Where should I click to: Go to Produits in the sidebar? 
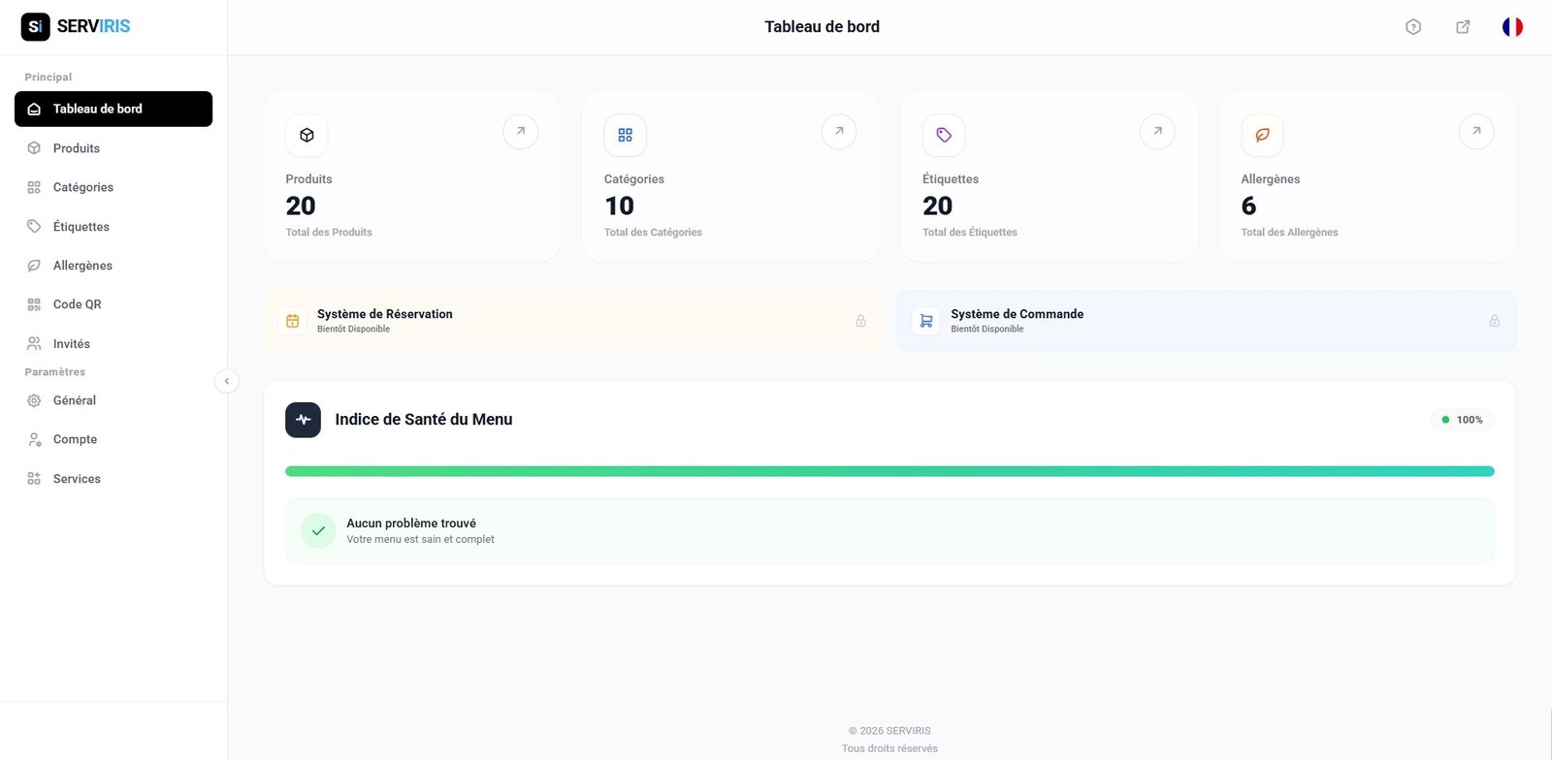click(77, 148)
